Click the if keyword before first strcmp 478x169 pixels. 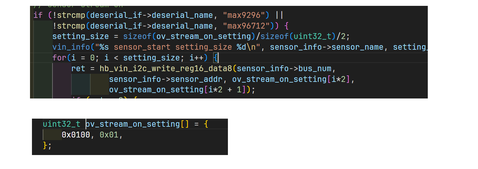tap(38, 15)
